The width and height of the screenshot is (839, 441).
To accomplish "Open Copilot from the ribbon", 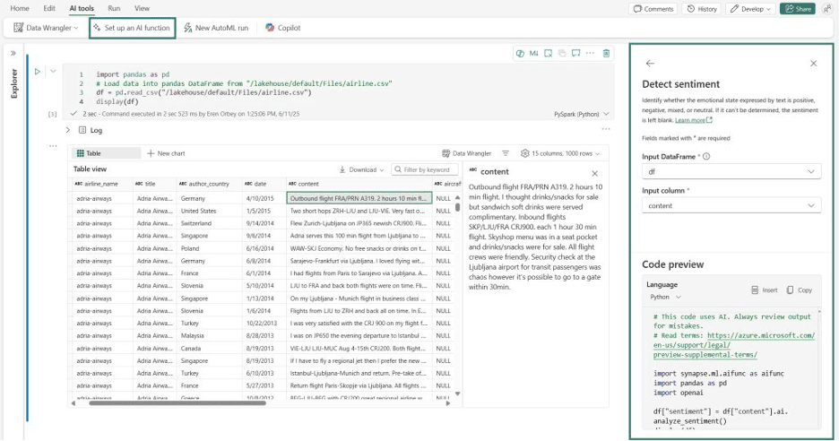I will pyautogui.click(x=283, y=28).
